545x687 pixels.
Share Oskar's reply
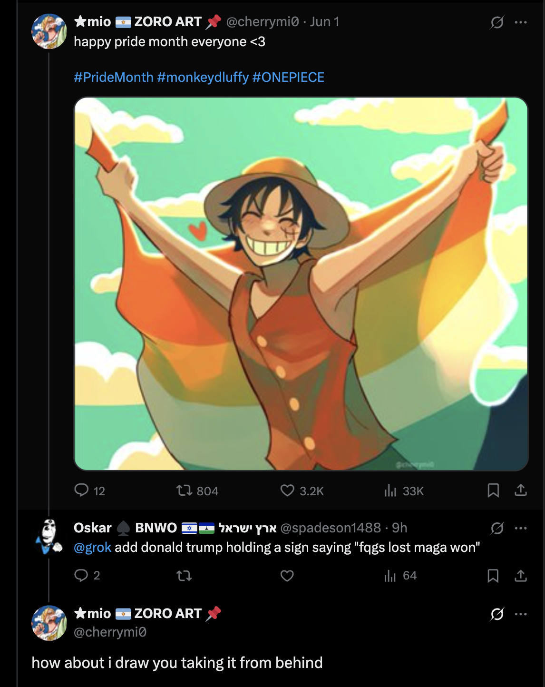pyautogui.click(x=521, y=576)
